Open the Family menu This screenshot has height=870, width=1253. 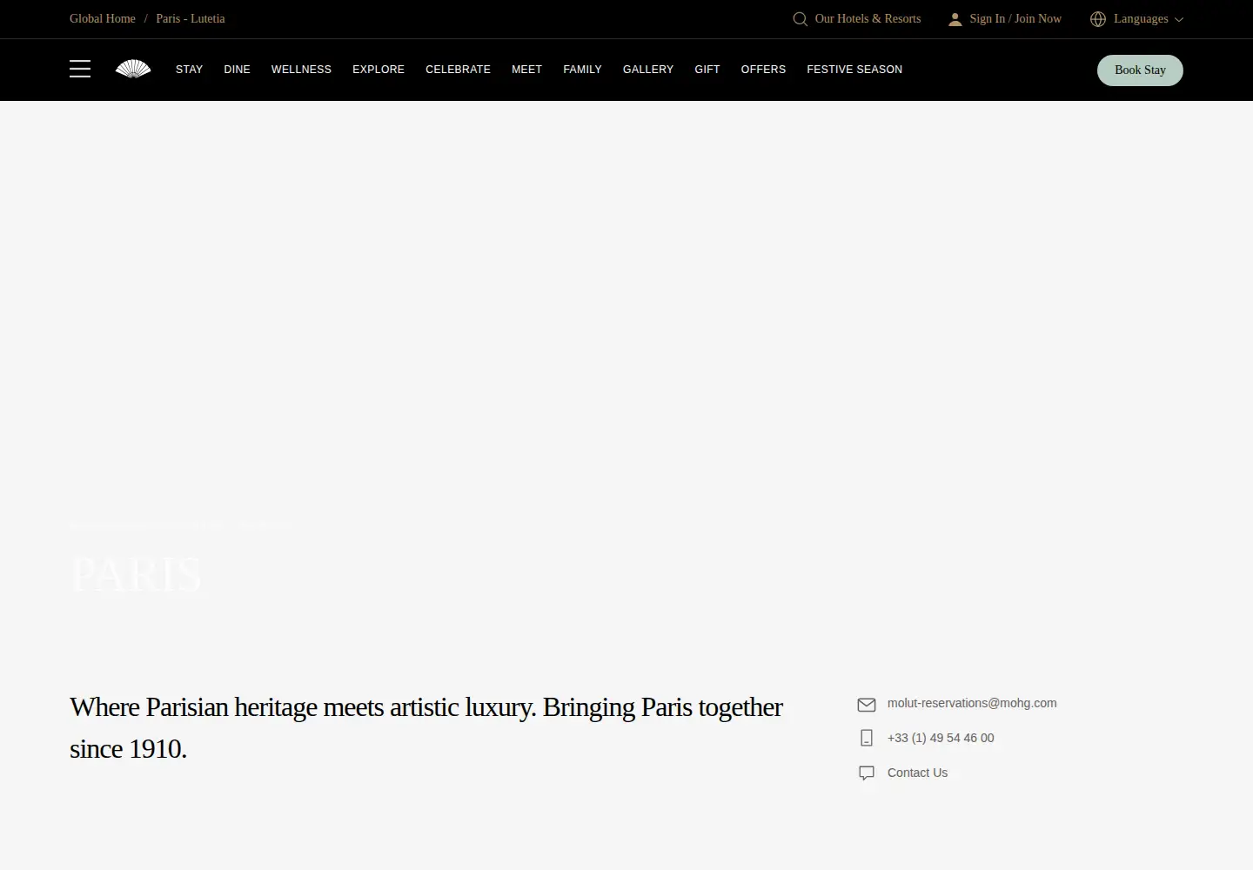pyautogui.click(x=582, y=70)
